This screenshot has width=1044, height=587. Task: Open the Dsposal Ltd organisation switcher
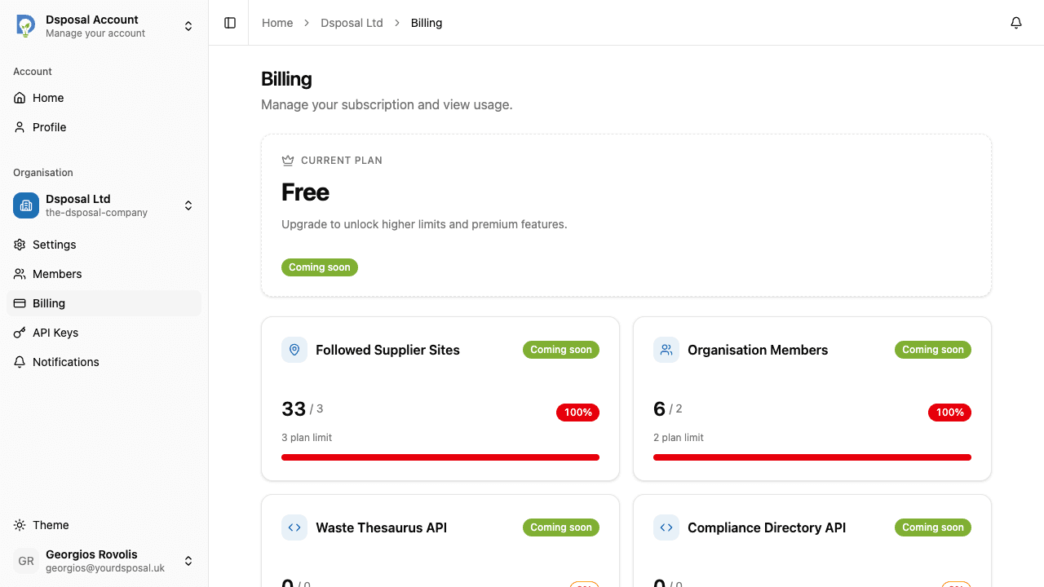click(188, 205)
